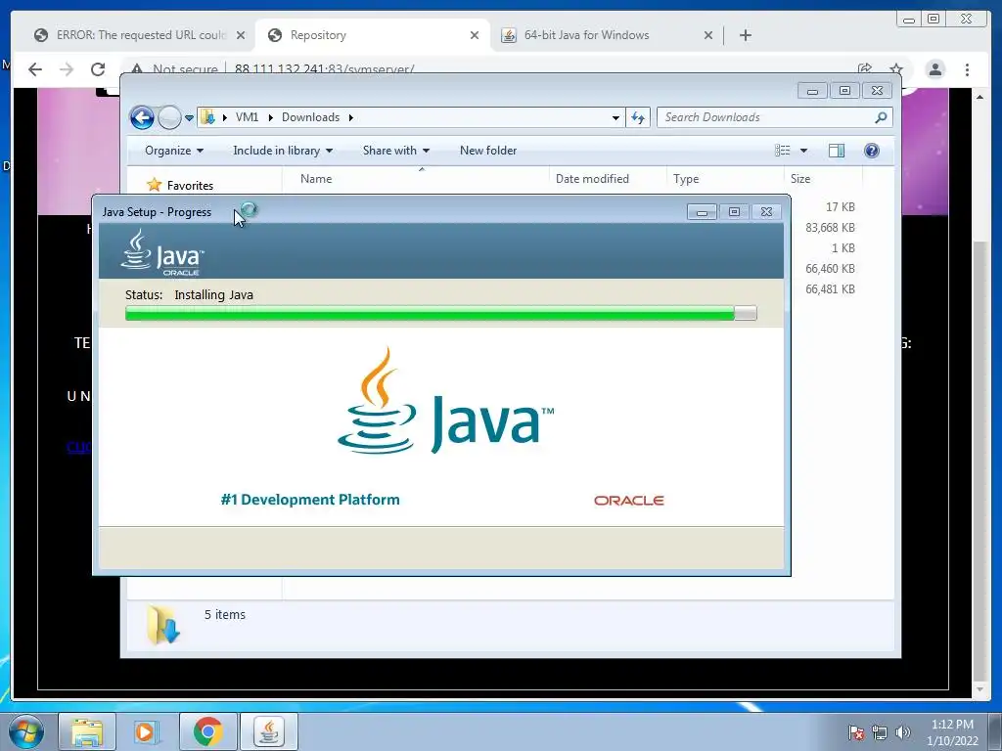Click Chrome's forward arrow
Screen dimensions: 1002x751
pyautogui.click(x=67, y=69)
